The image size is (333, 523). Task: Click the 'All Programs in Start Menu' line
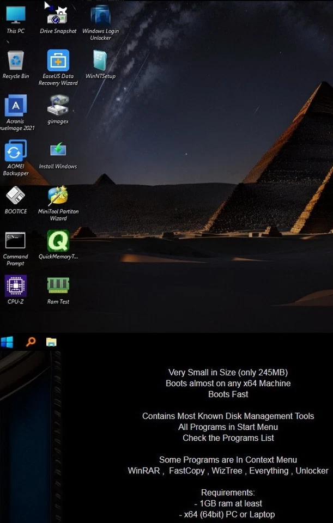coord(228,427)
